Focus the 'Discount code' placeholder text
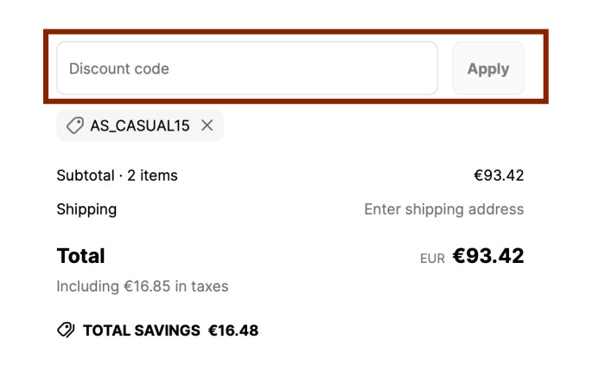Image resolution: width=605 pixels, height=378 pixels. 119,68
